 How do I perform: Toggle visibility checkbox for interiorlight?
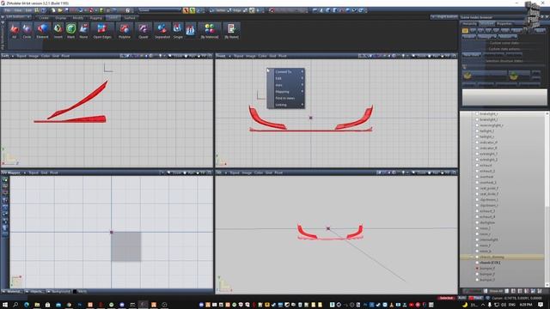point(477,239)
